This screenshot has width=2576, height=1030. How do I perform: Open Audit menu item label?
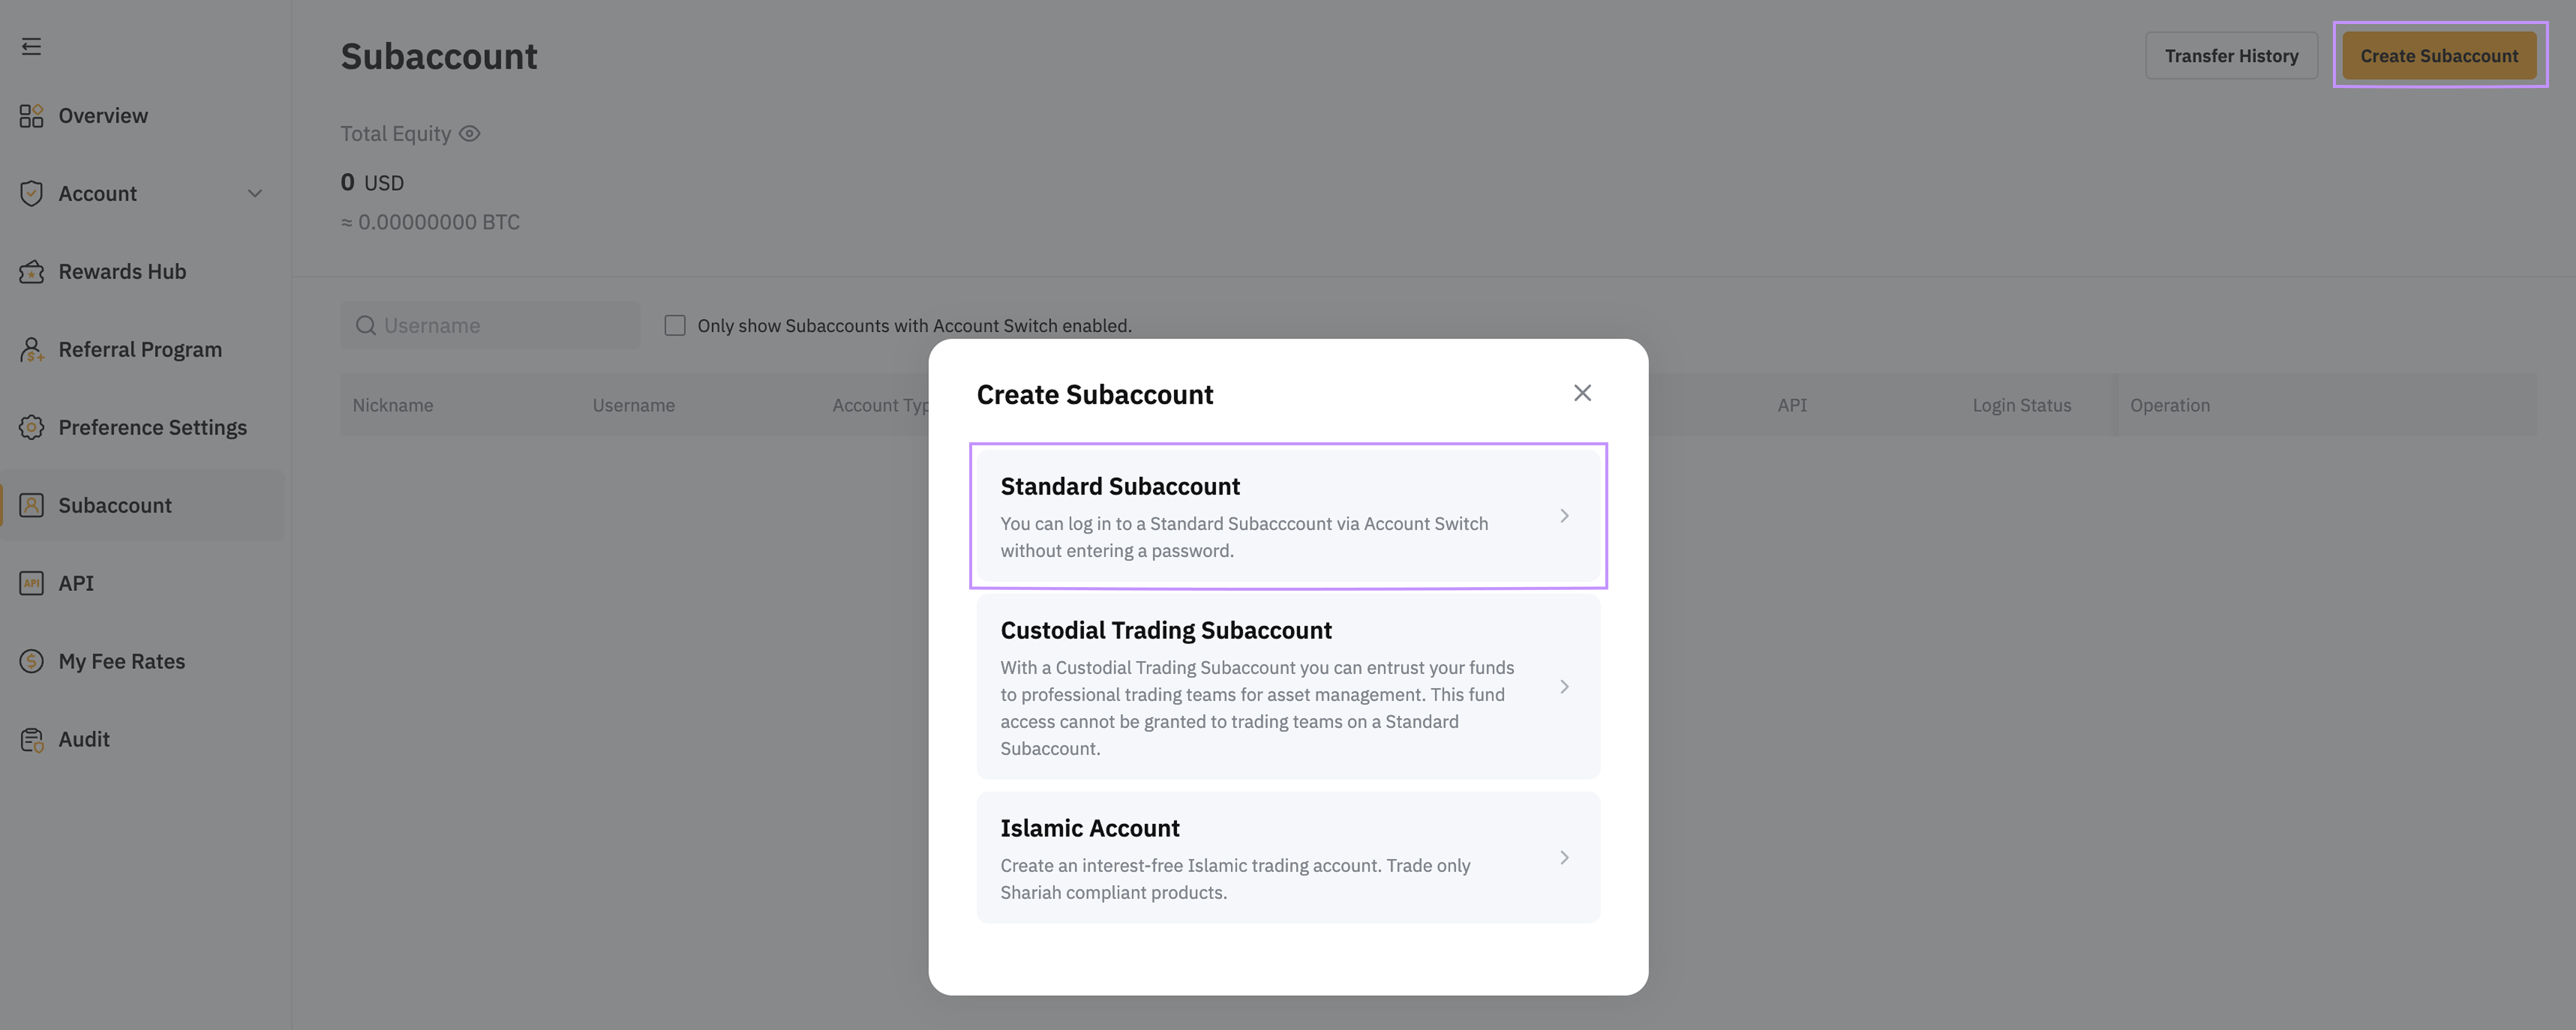coord(84,739)
